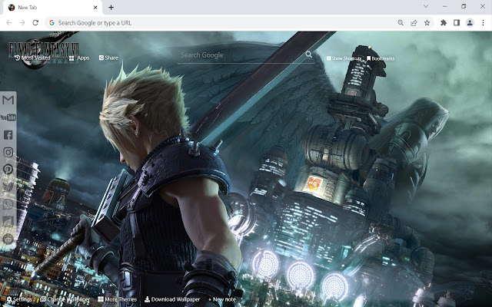
Task: Show Shortcuts toggle near the top right
Action: point(344,58)
